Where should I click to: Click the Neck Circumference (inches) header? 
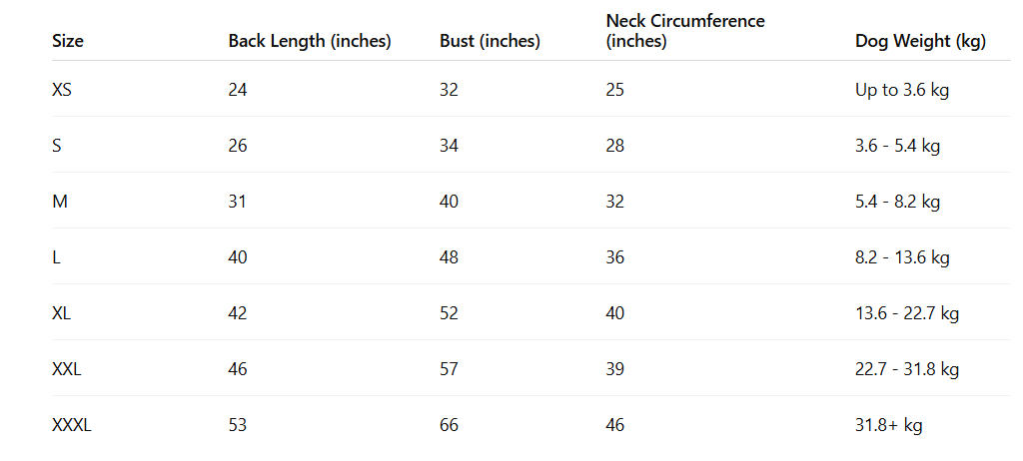(x=685, y=31)
